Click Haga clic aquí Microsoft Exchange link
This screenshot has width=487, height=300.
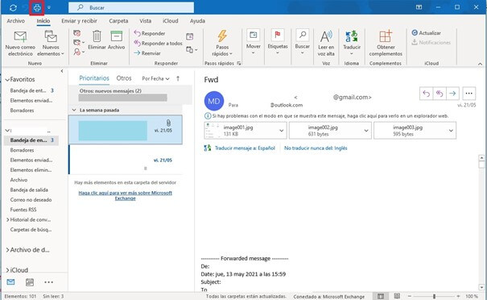tap(125, 195)
